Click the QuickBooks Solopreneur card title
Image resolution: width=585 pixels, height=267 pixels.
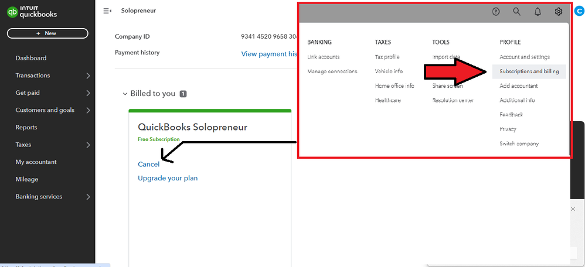click(192, 127)
